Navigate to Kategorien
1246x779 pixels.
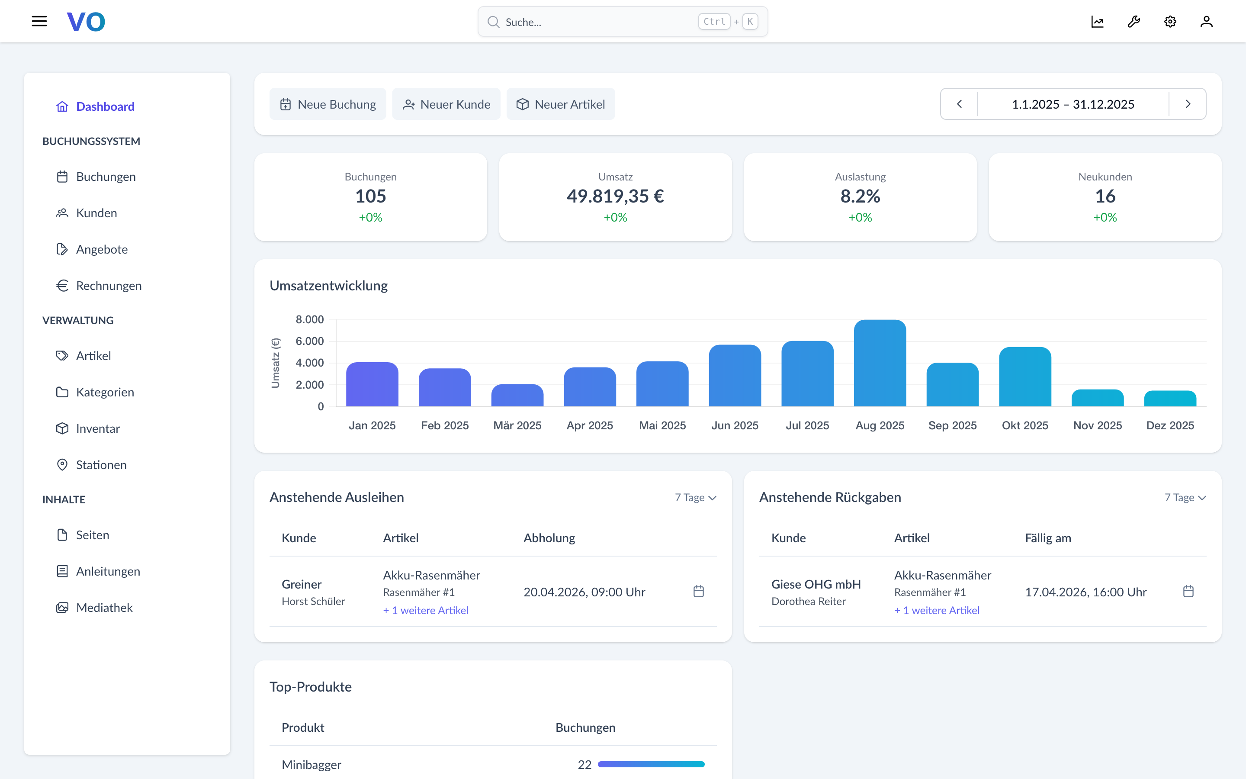[105, 392]
